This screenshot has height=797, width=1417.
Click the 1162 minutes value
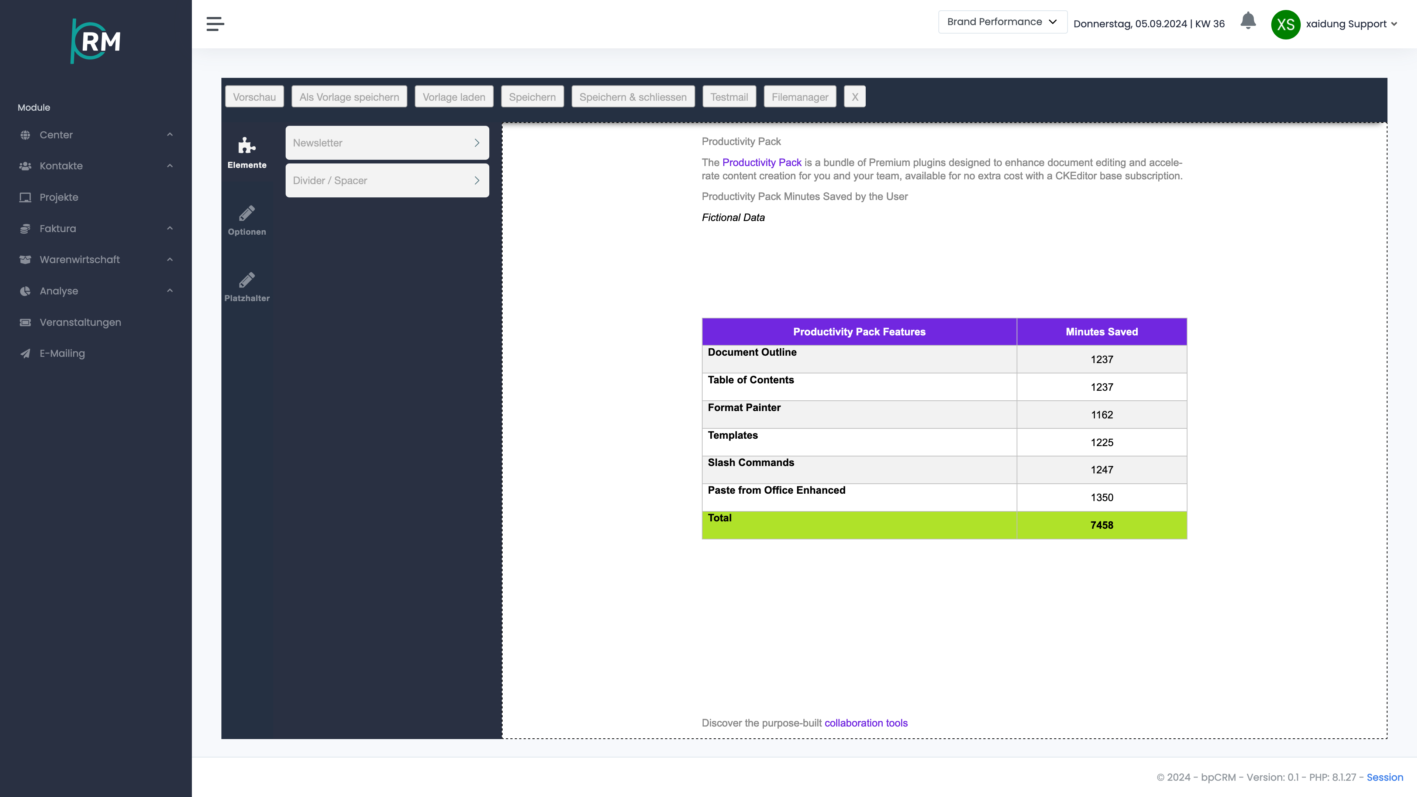pos(1102,415)
